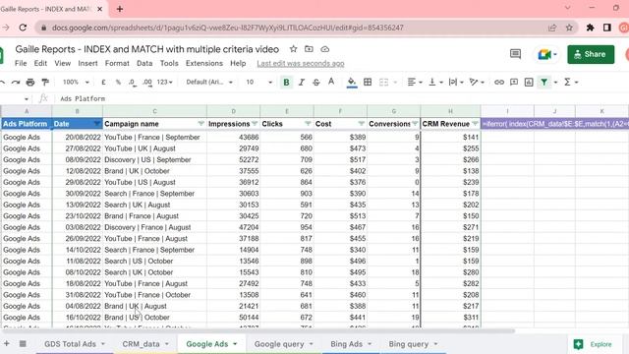The height and width of the screenshot is (354, 629).
Task: Open text rotation options
Action: coord(477,83)
